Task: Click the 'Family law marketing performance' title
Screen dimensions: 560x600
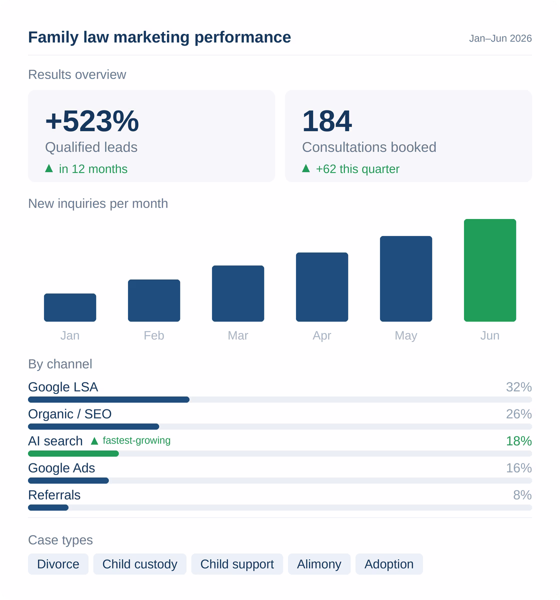Action: [x=159, y=37]
